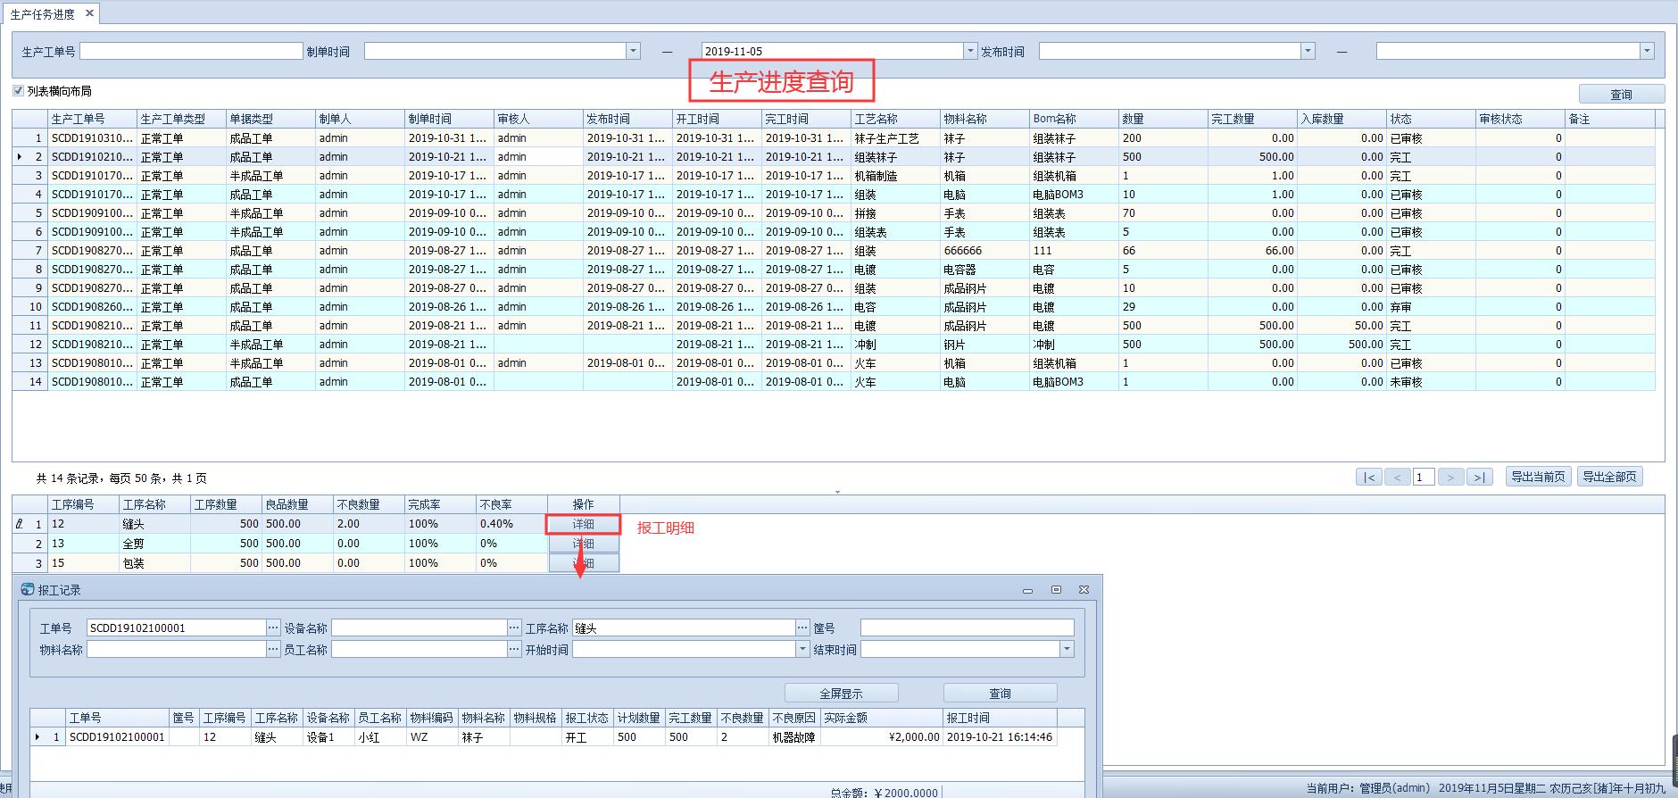Click 导出全部页 button
Screen dimensions: 1678x798
pyautogui.click(x=1609, y=477)
